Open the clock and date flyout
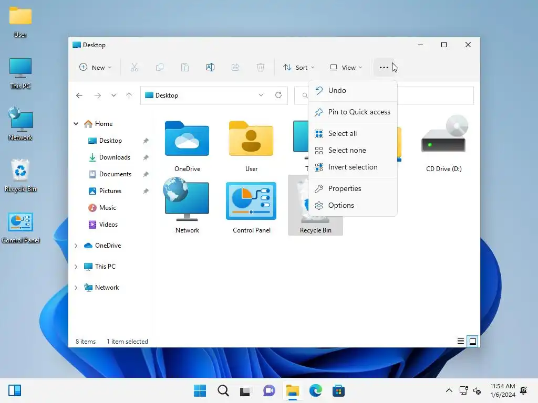The image size is (538, 403). pos(503,390)
